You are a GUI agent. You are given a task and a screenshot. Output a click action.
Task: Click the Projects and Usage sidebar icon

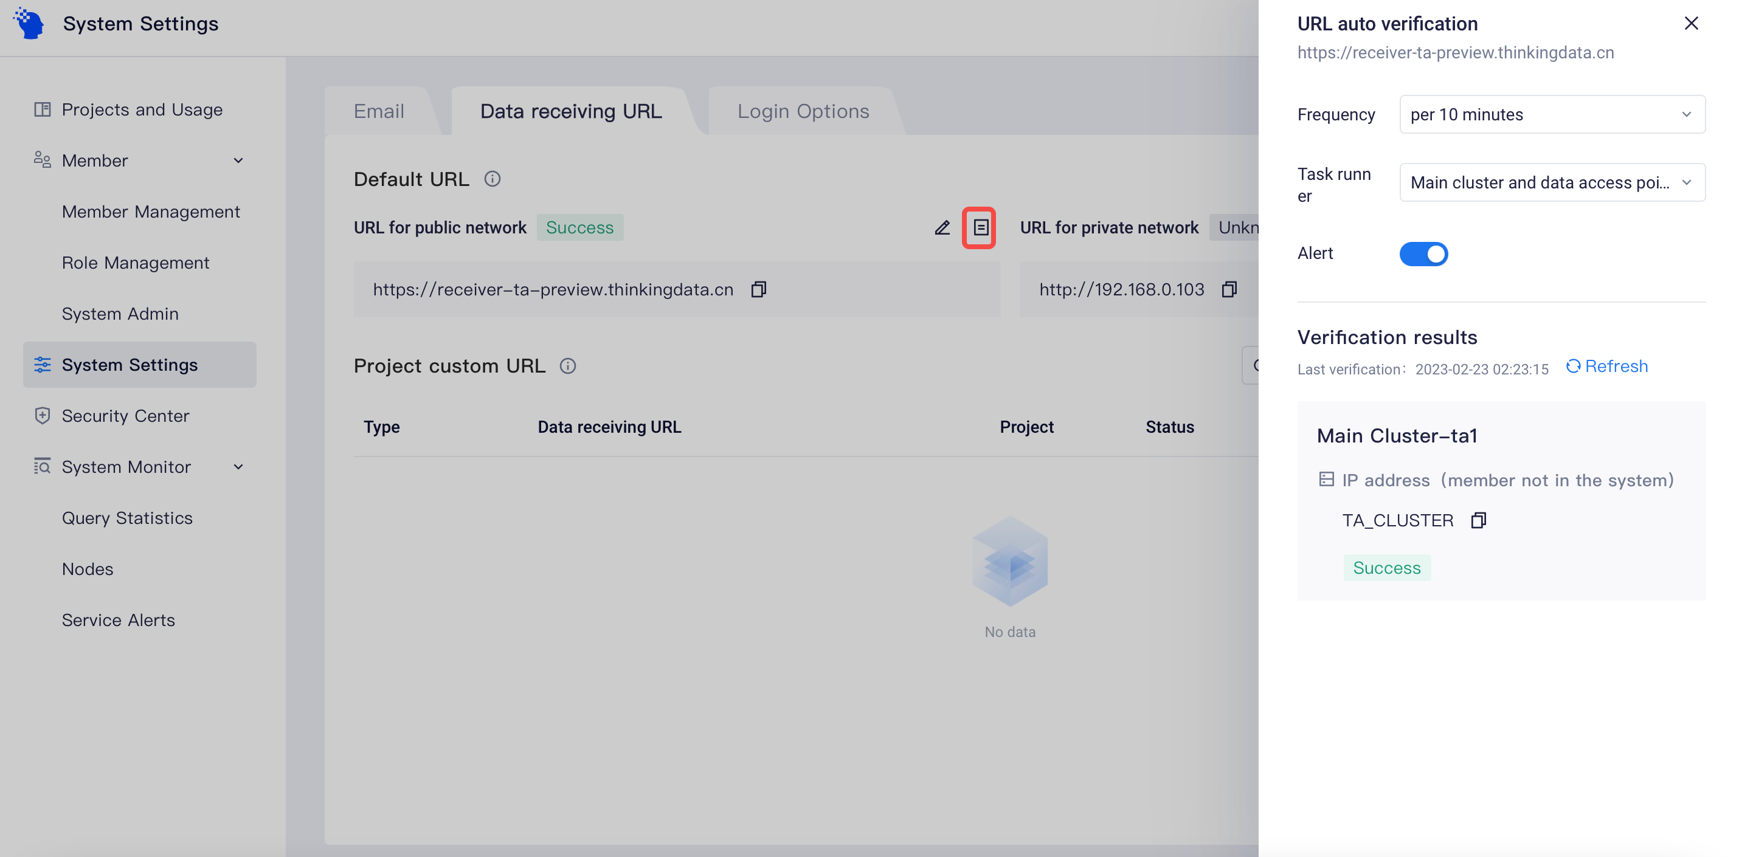coord(43,109)
